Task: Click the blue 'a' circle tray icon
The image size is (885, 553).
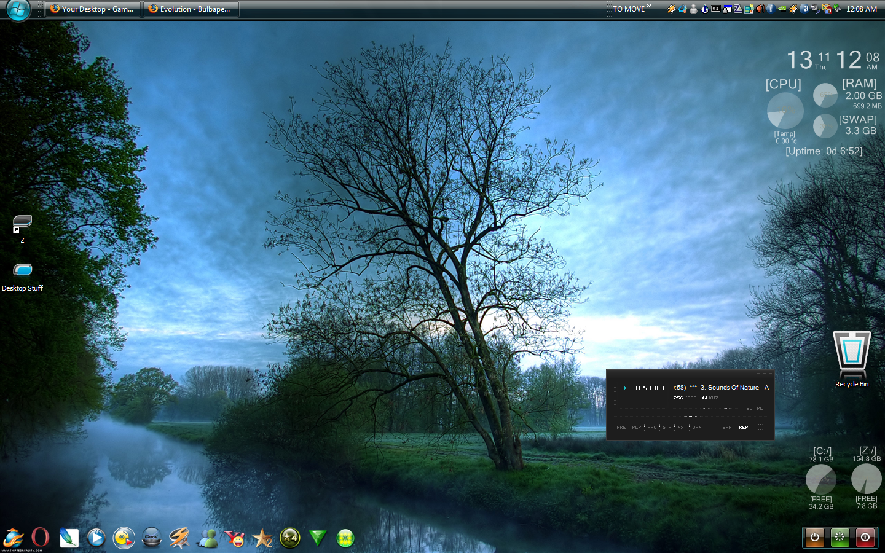Action: pyautogui.click(x=804, y=9)
